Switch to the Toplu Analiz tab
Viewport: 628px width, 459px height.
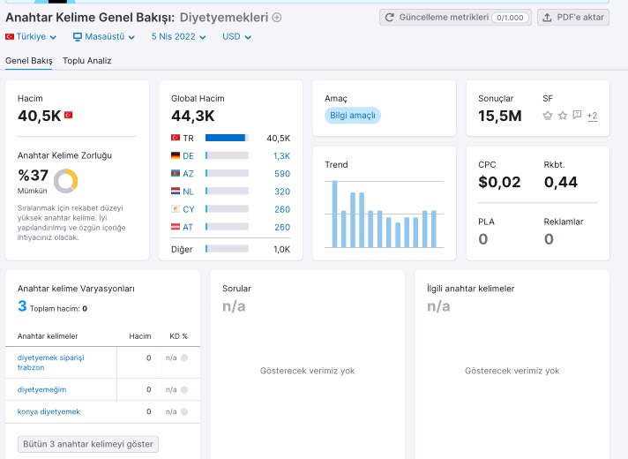pos(87,61)
